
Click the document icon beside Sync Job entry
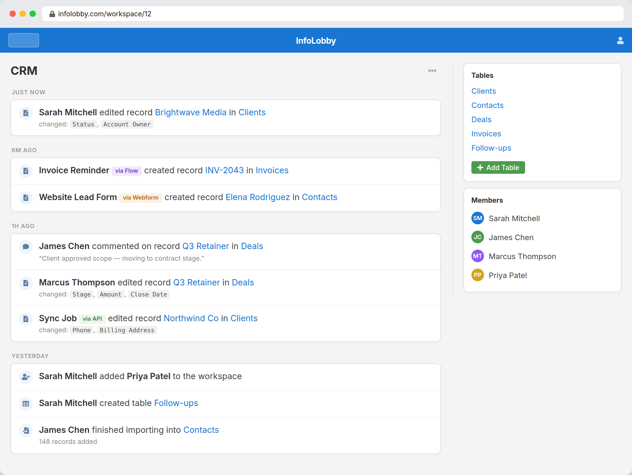26,319
